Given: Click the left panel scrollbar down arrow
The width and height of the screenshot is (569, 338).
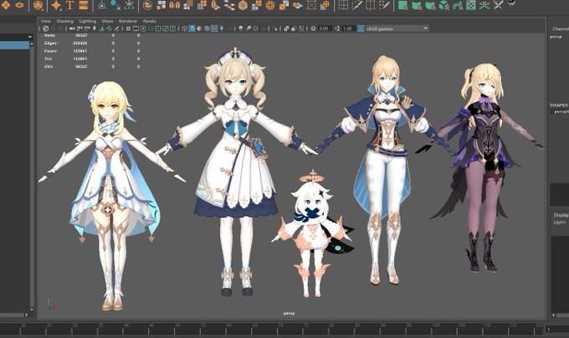Looking at the screenshot, I should [32, 310].
